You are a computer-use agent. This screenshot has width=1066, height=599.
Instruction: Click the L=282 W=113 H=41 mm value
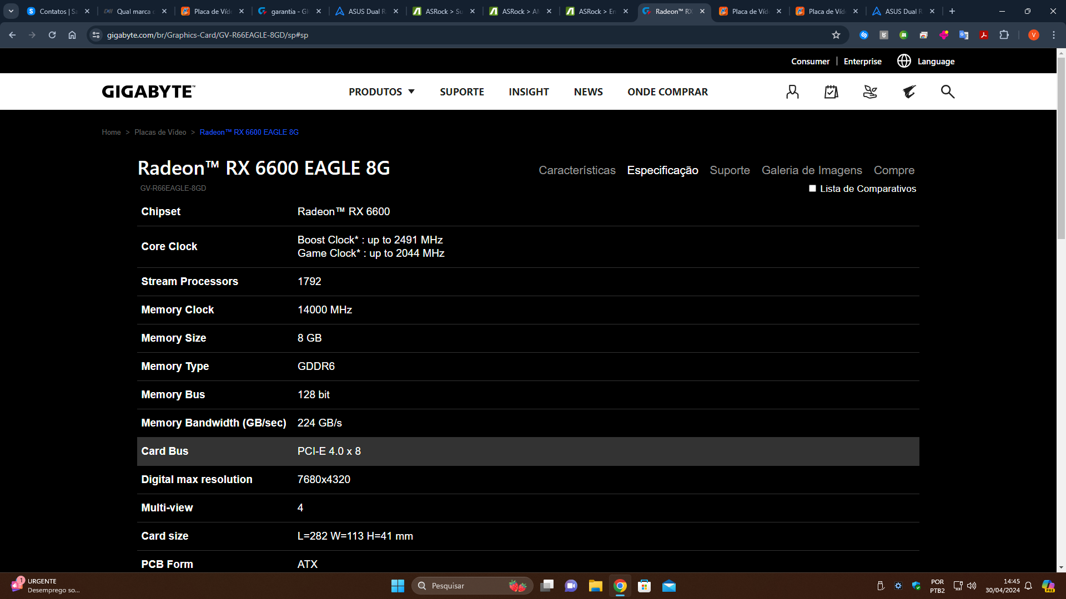point(355,536)
